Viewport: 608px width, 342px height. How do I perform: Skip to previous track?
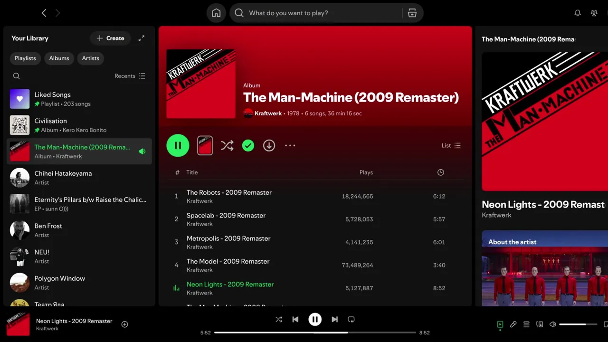[x=295, y=320]
